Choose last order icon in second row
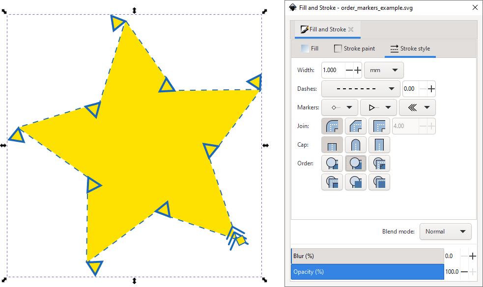This screenshot has height=287, width=483. [x=379, y=182]
